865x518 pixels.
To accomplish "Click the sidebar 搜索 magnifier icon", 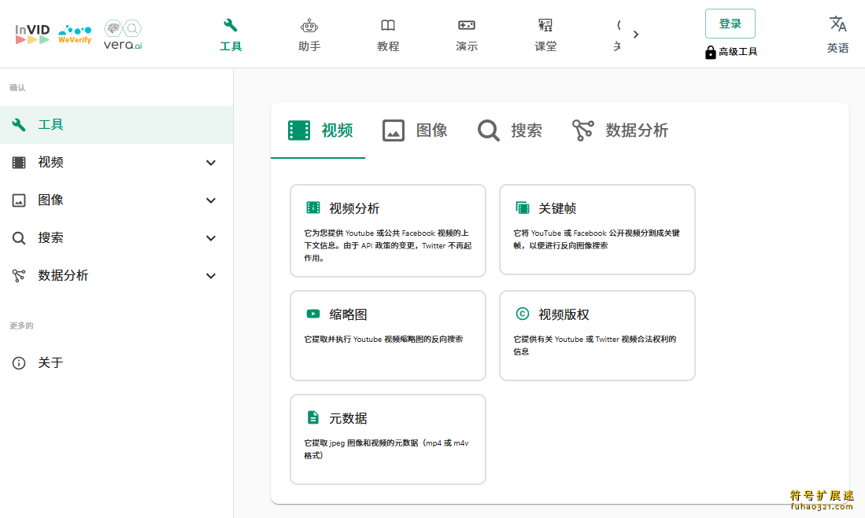I will pos(19,238).
